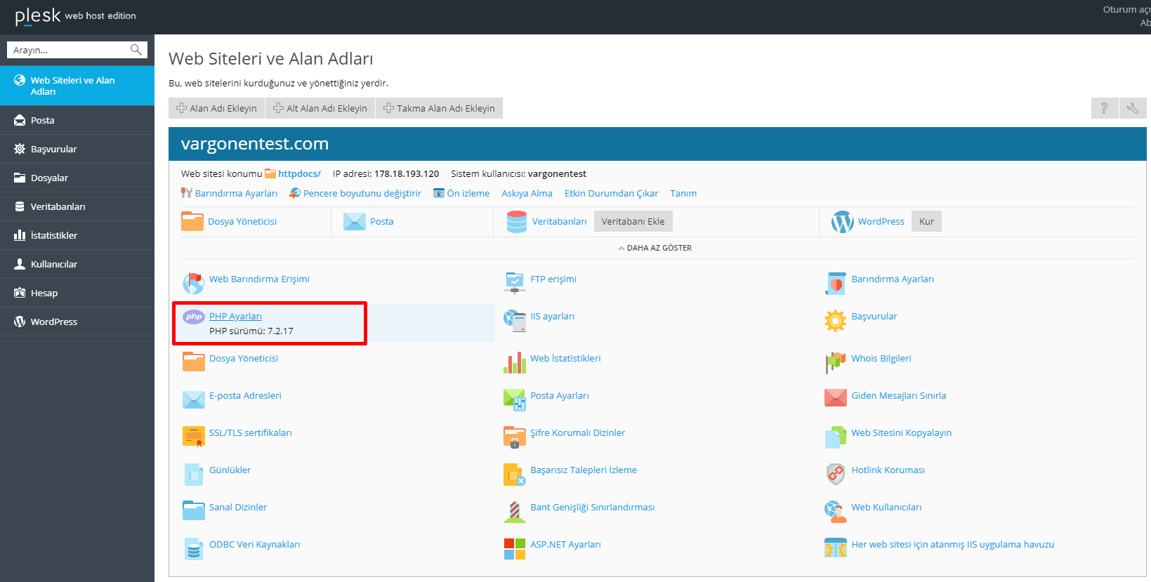
Task: Click the wrench tools icon
Action: pos(1132,108)
